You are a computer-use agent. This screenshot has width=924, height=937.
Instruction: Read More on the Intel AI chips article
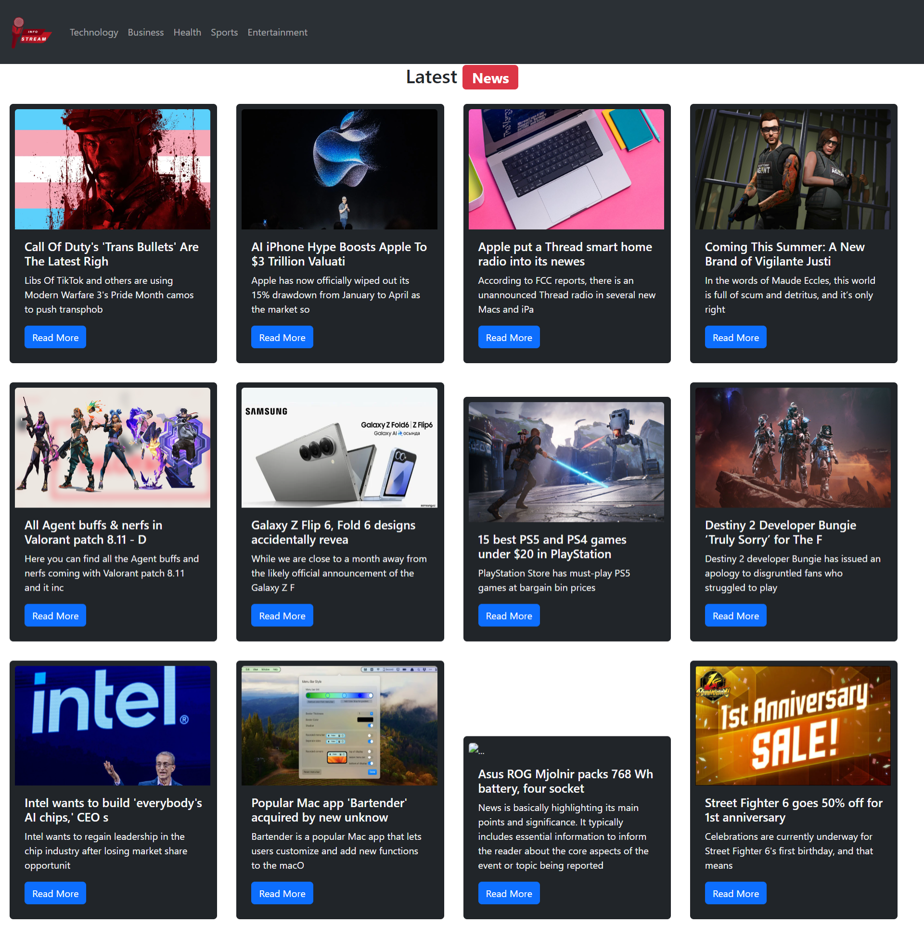point(55,893)
